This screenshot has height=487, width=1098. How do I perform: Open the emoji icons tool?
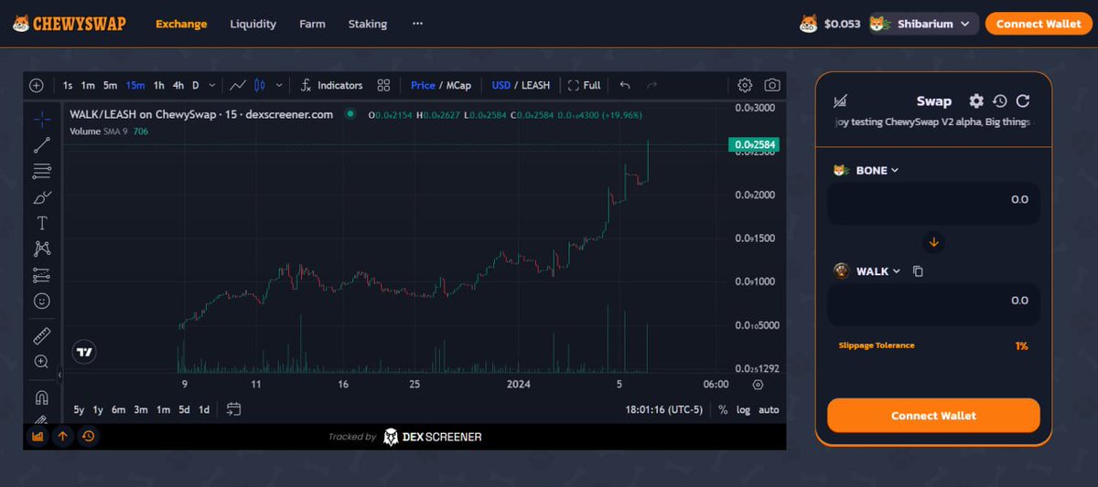(42, 301)
